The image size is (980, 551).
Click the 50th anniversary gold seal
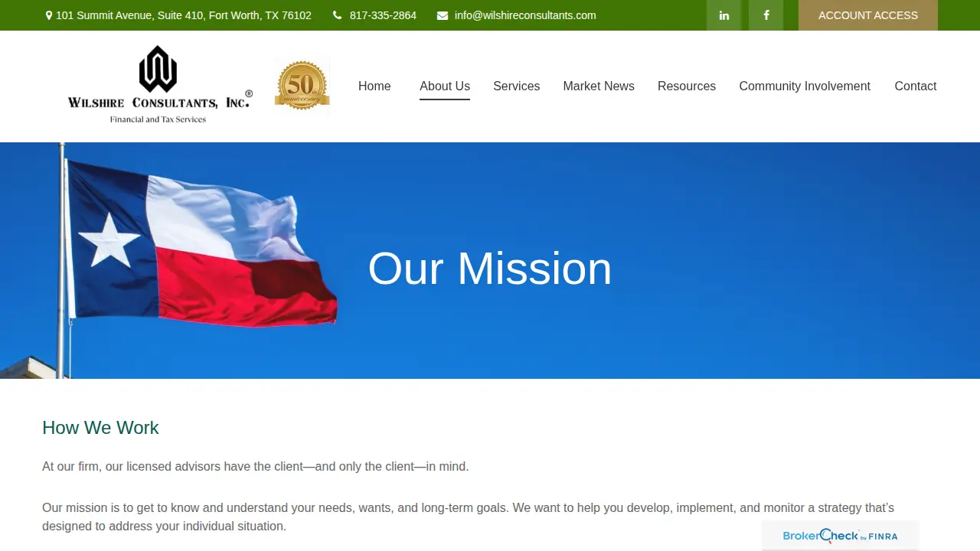point(302,86)
